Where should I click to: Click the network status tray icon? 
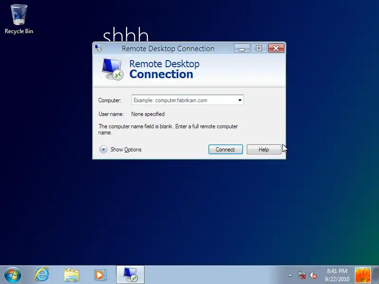[x=302, y=275]
